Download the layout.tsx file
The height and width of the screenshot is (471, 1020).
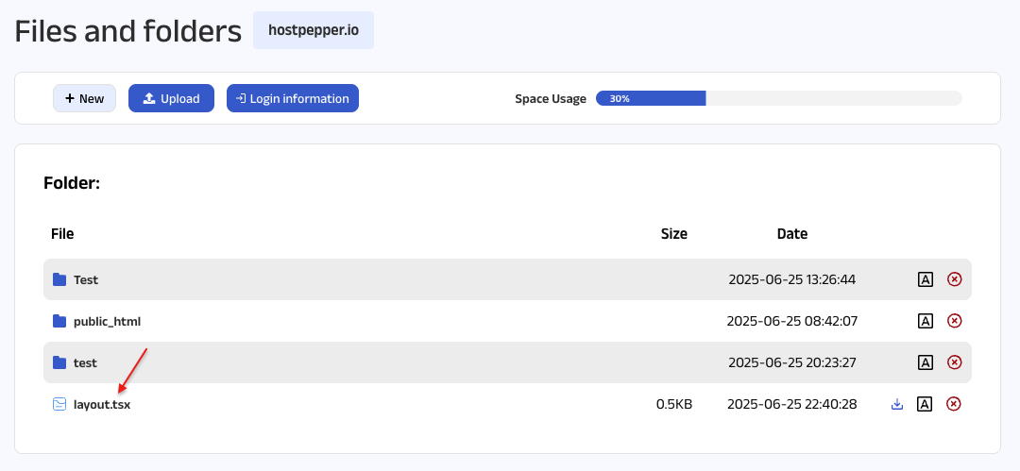pos(897,404)
